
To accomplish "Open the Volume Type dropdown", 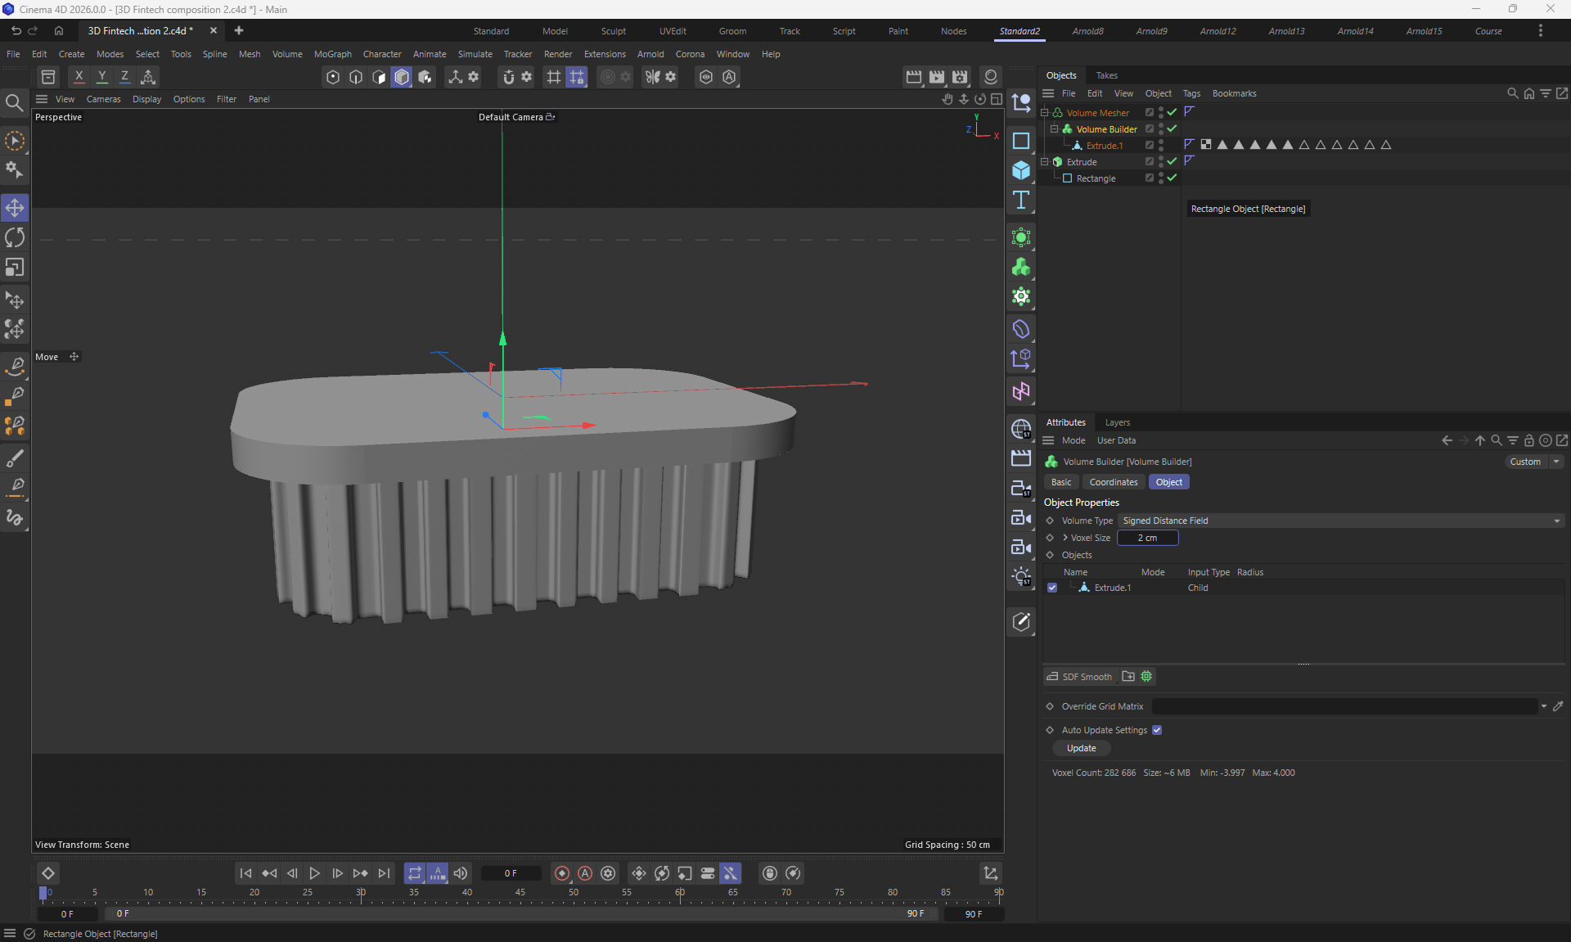I will (x=1340, y=521).
